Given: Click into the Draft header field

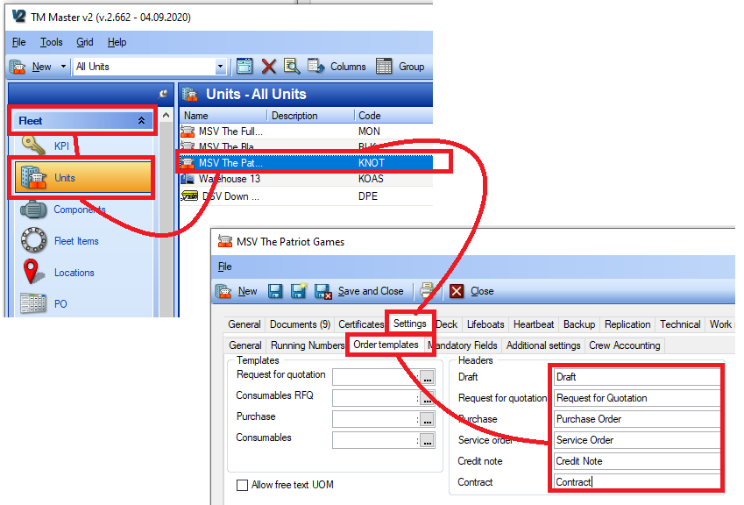Looking at the screenshot, I should pos(636,377).
